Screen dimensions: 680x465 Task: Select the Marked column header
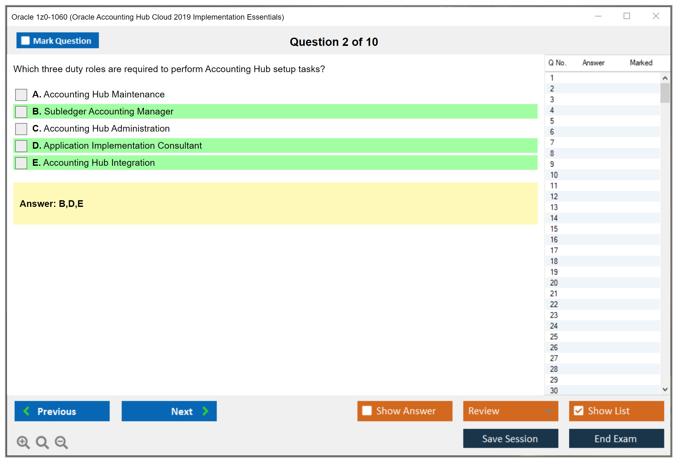(x=641, y=63)
